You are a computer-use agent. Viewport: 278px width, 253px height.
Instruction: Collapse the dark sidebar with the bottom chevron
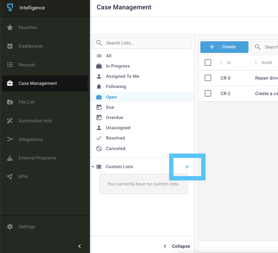click(80, 246)
